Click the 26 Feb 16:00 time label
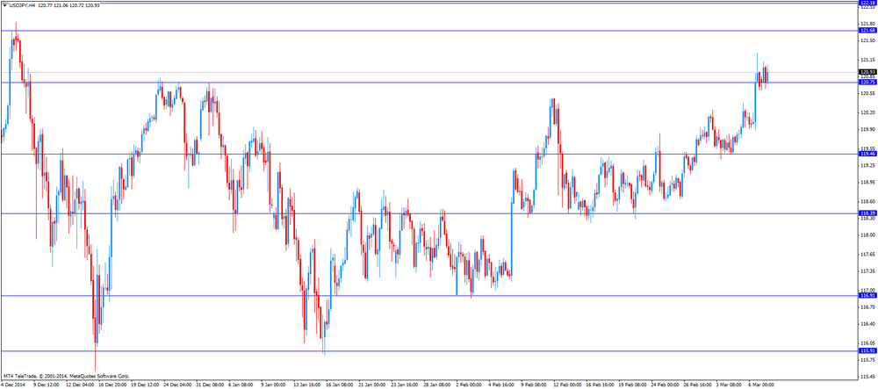This screenshot has width=878, height=389. coord(697,385)
